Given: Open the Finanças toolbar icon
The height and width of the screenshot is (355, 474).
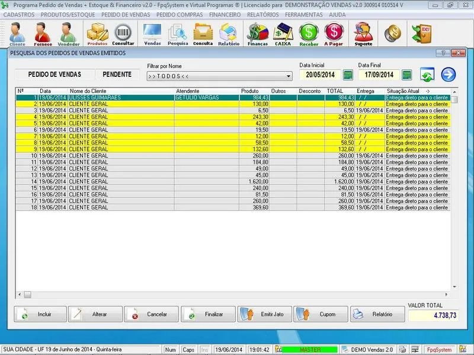Looking at the screenshot, I should point(257,34).
